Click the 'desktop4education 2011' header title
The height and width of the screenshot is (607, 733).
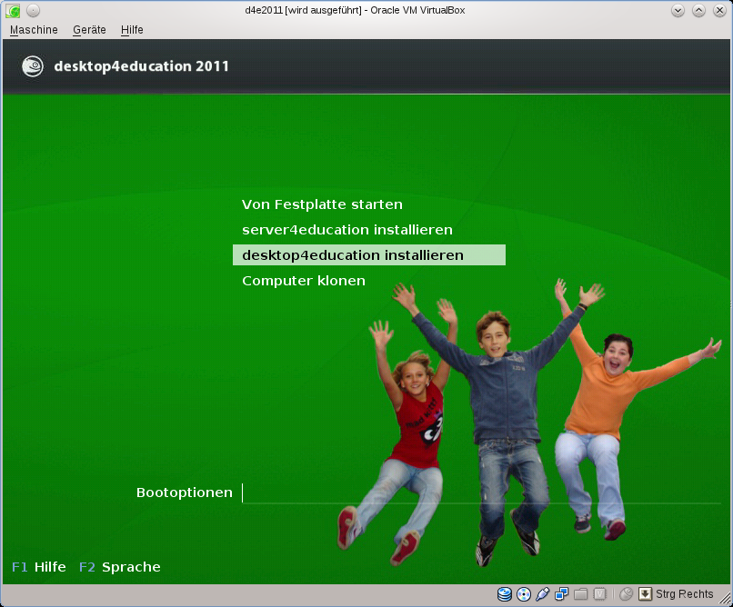click(142, 66)
